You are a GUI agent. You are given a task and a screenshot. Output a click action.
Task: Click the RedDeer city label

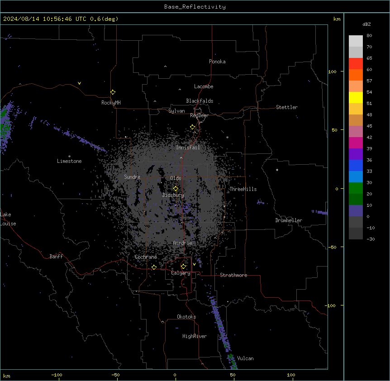point(199,115)
